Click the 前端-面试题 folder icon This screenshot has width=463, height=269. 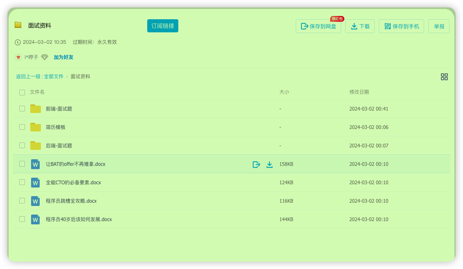click(36, 109)
